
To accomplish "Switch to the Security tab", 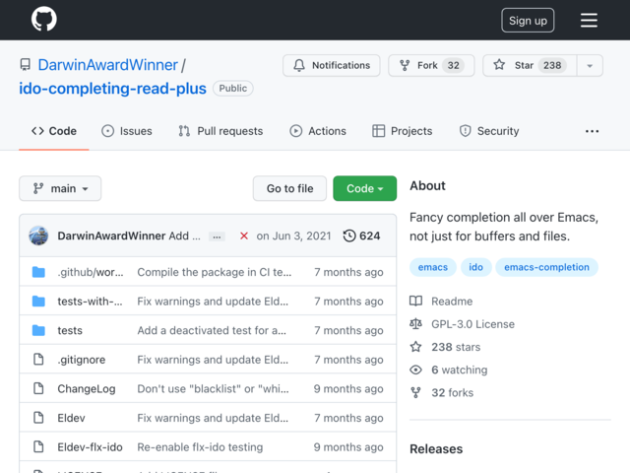I will [489, 131].
